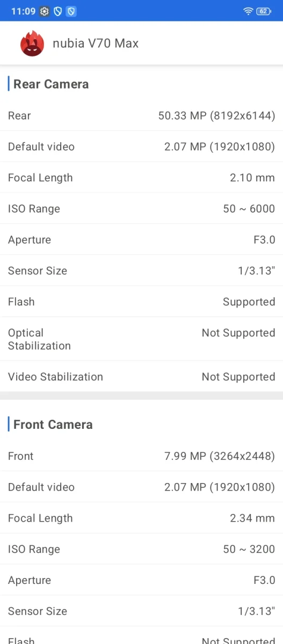Tap the front Focal Length 2.34 mm row
Screen dimensions: 283x644
[x=141, y=518]
